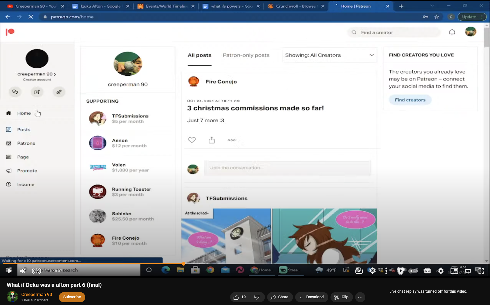Open the Chrome profile C icon

point(451,17)
